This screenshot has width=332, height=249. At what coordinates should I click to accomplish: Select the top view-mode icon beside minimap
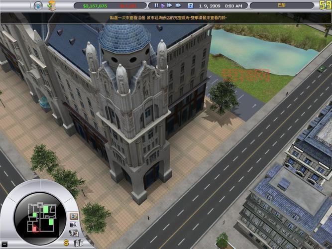[74, 216]
